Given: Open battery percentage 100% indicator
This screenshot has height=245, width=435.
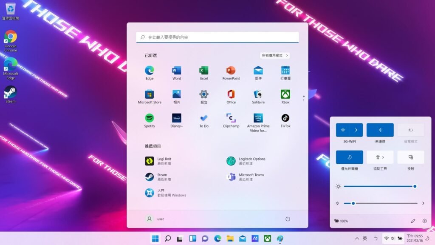Looking at the screenshot, I should click(x=341, y=221).
